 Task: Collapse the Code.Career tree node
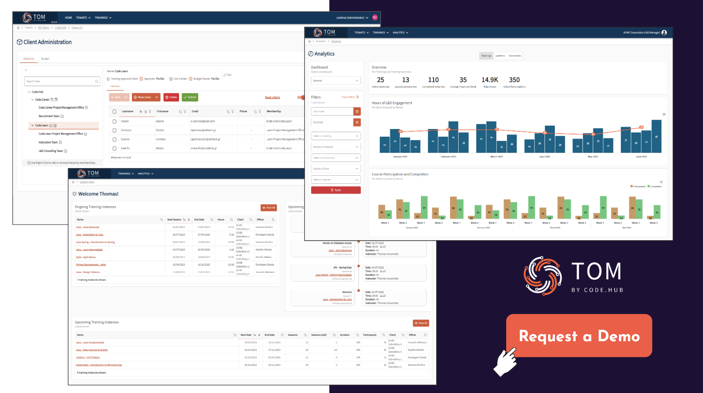click(x=32, y=100)
